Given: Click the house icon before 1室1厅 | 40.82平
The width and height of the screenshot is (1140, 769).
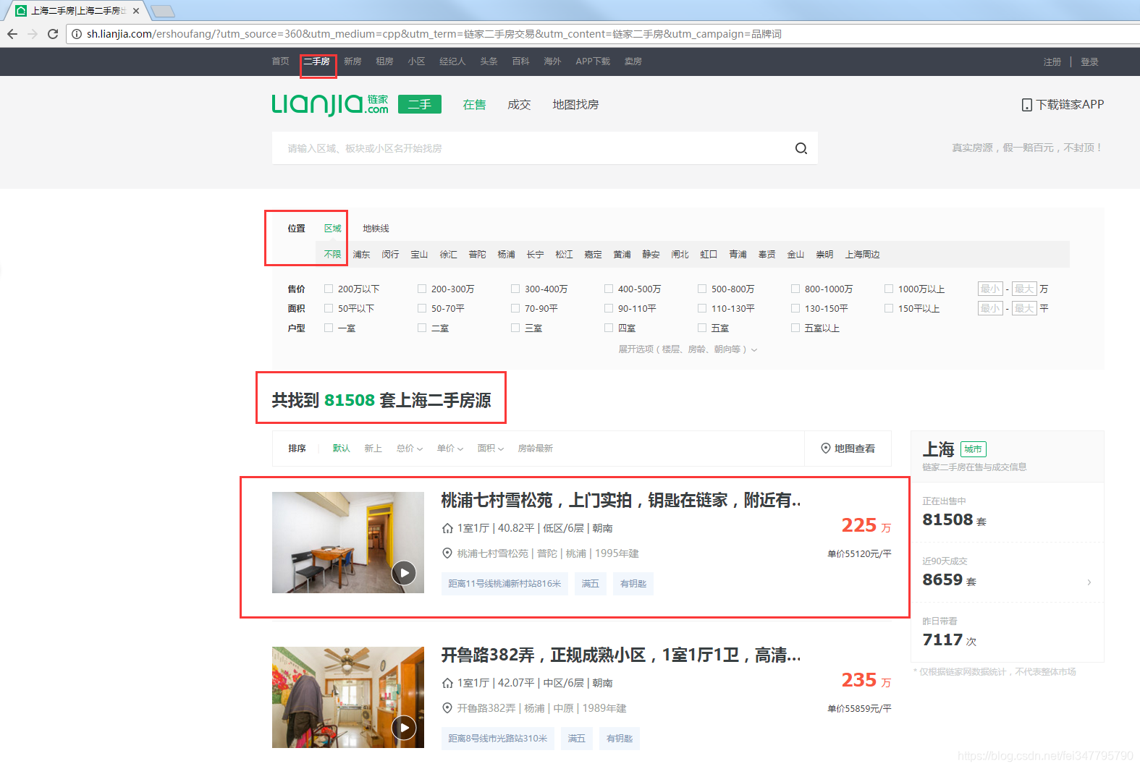Looking at the screenshot, I should tap(447, 528).
